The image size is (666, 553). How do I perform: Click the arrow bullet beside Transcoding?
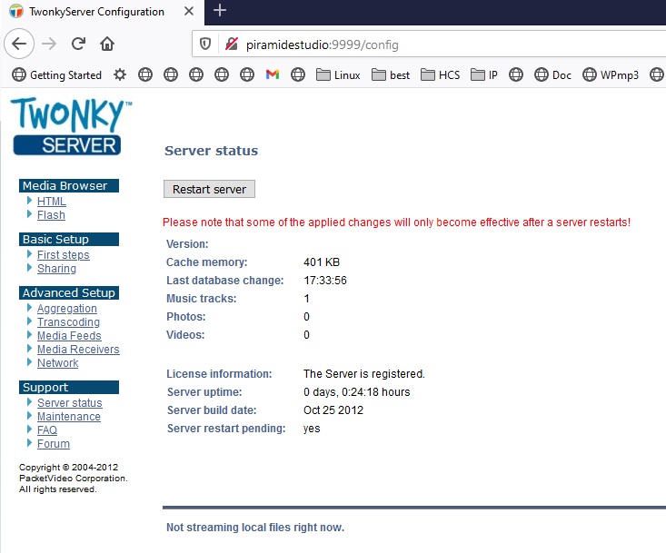(x=29, y=321)
